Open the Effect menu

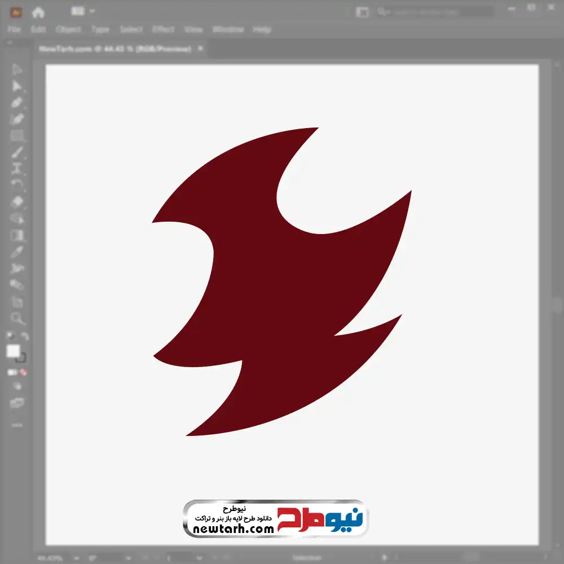164,29
